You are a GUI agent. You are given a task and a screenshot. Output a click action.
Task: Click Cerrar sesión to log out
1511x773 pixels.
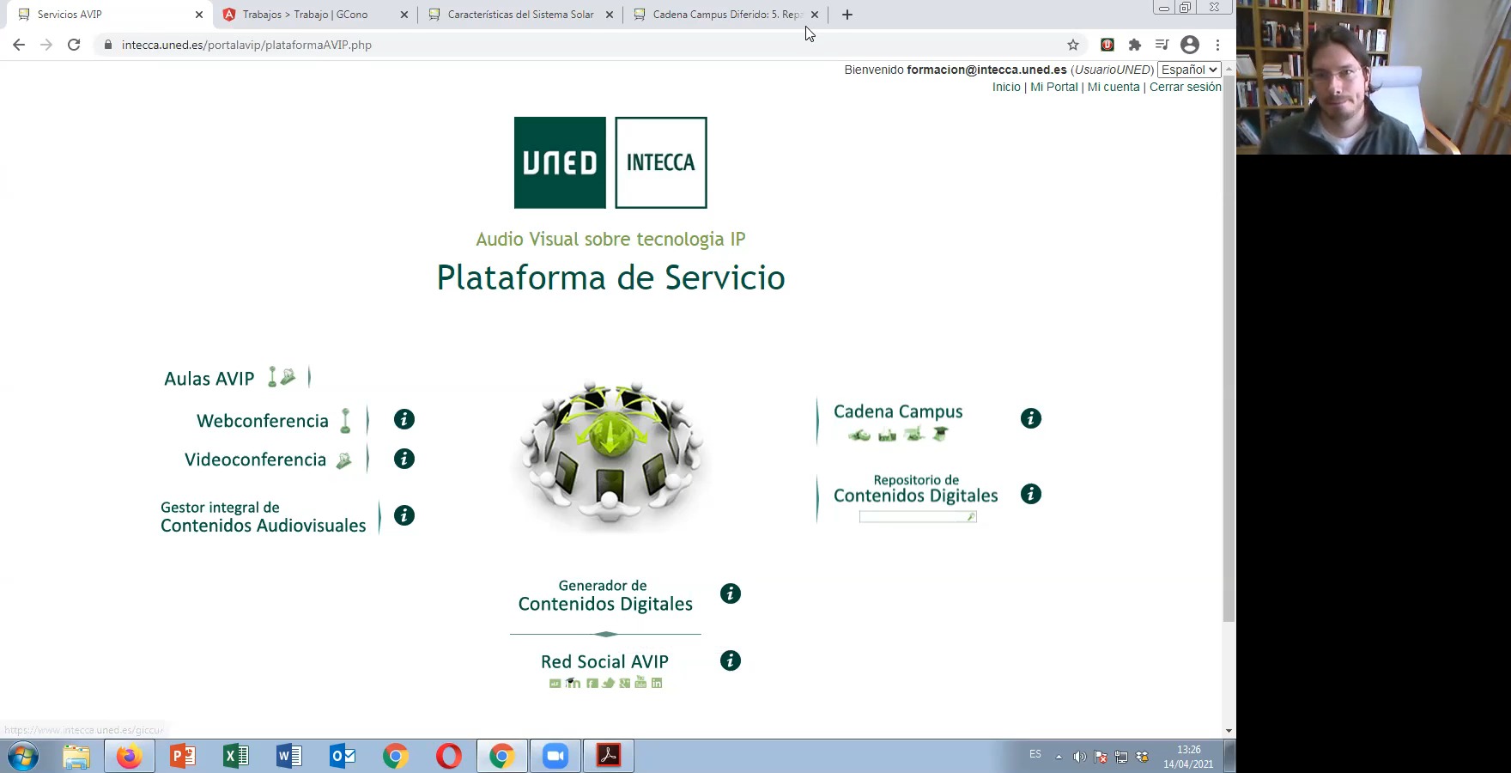click(x=1186, y=87)
